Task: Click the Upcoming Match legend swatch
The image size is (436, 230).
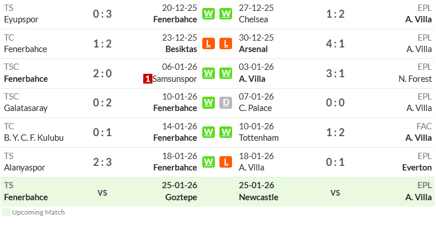Action: pyautogui.click(x=6, y=212)
